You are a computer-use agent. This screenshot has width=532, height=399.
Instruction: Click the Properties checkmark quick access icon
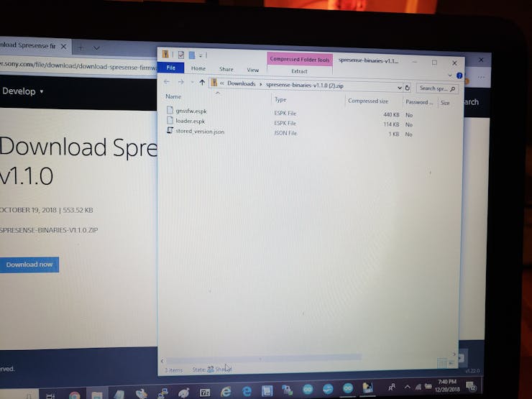[181, 55]
